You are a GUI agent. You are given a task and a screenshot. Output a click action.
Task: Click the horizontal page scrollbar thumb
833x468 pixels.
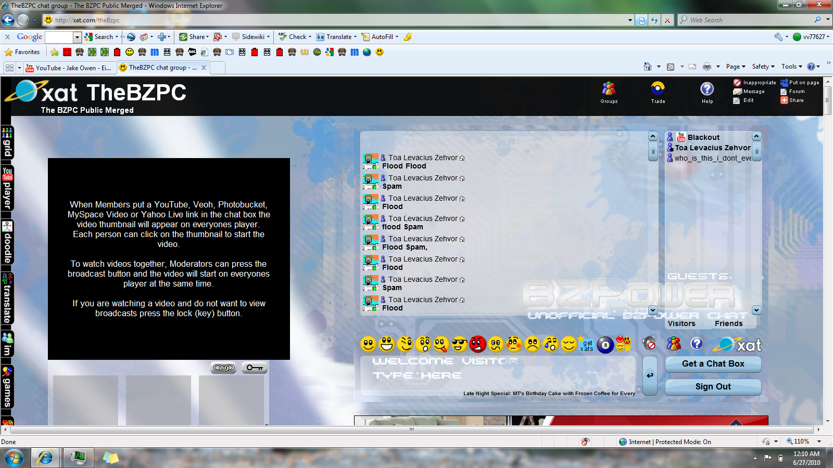tap(411, 430)
